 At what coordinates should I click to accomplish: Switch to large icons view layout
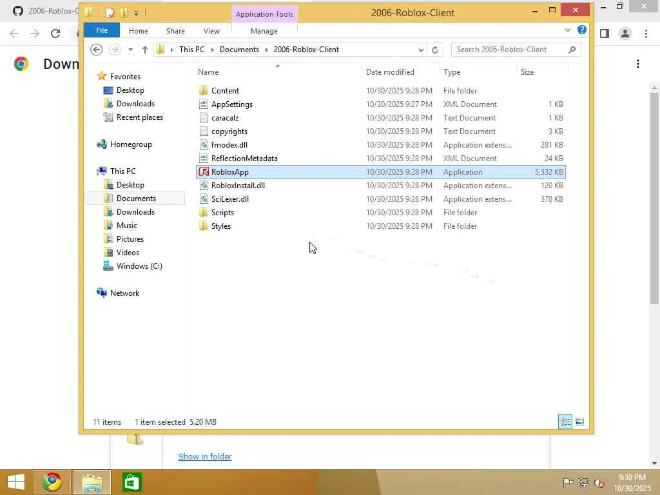[579, 422]
